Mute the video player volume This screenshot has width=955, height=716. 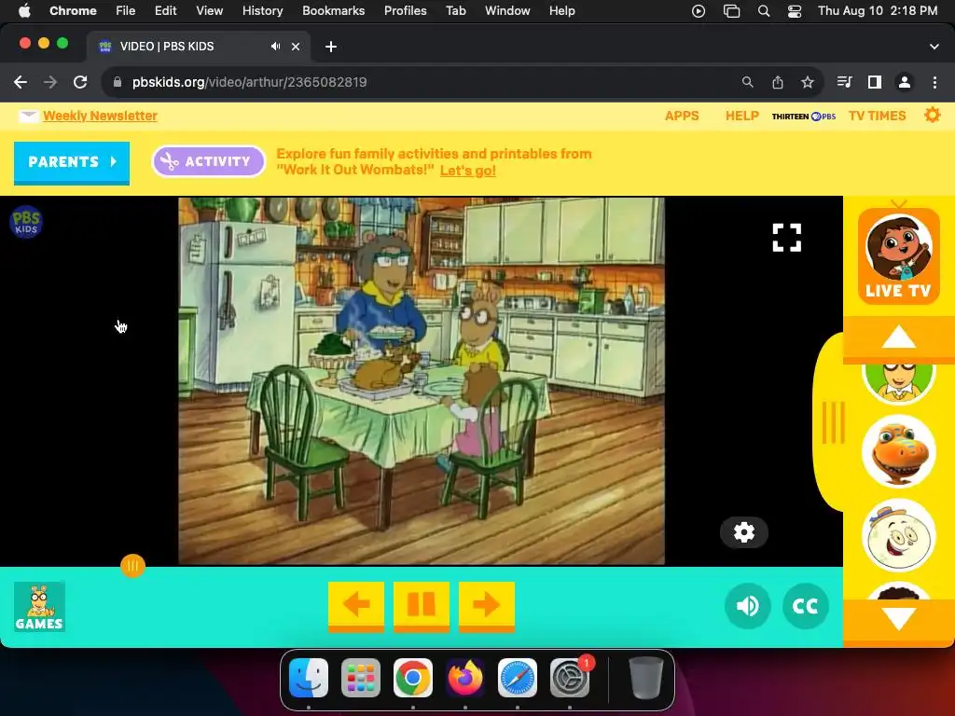coord(747,606)
